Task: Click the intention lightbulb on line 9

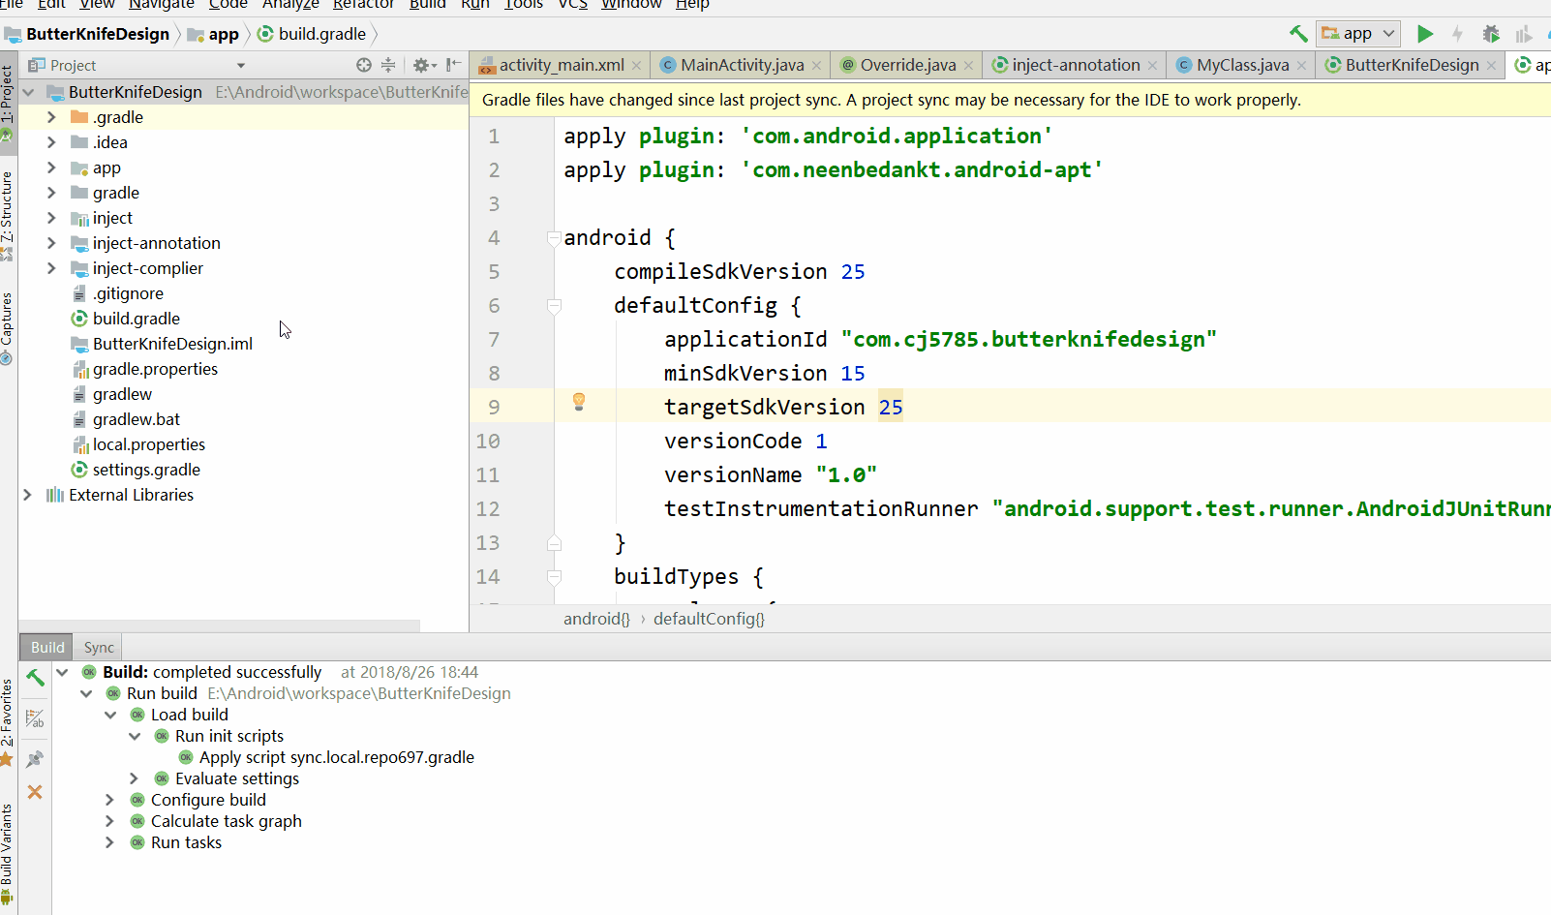Action: pos(579,402)
